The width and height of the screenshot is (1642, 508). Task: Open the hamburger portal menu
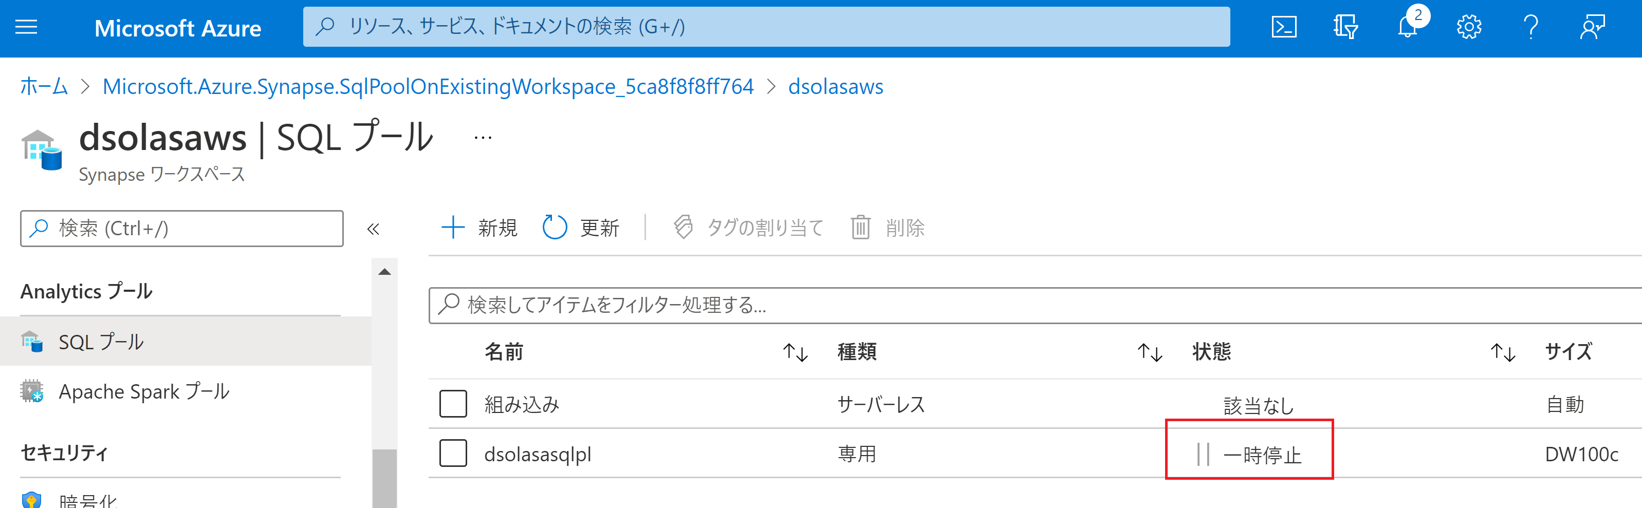point(26,27)
